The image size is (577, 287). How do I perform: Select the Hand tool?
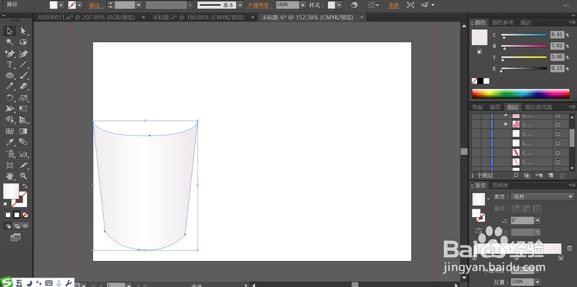click(x=10, y=175)
